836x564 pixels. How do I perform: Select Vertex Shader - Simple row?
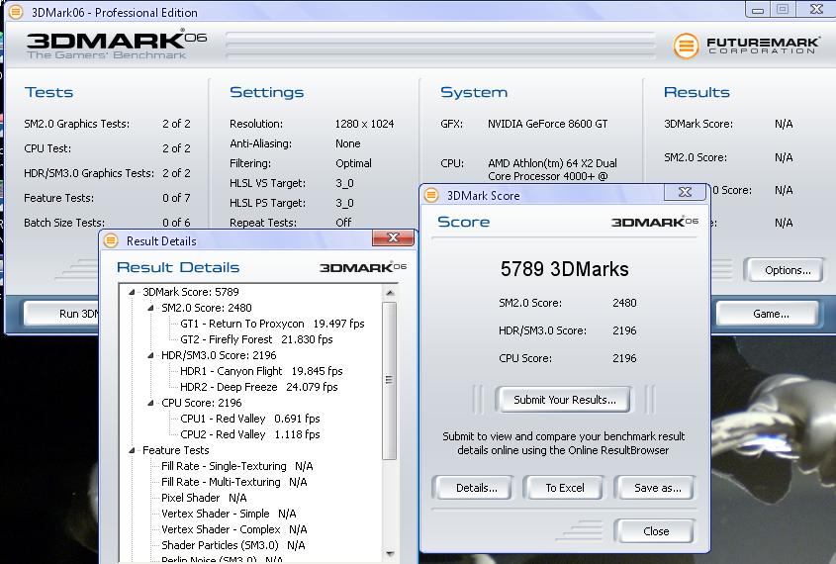(229, 514)
